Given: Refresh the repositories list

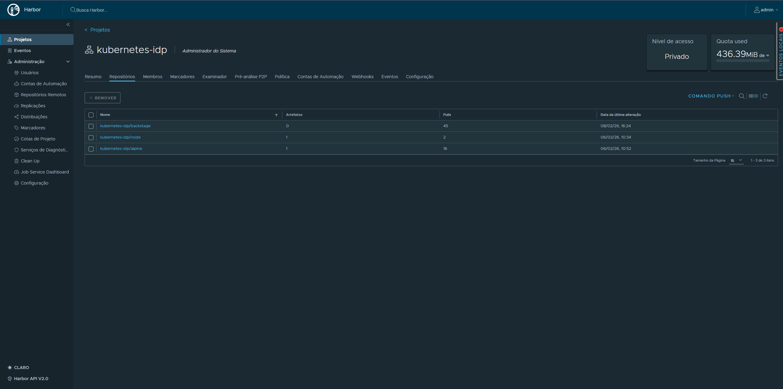Looking at the screenshot, I should coord(765,96).
